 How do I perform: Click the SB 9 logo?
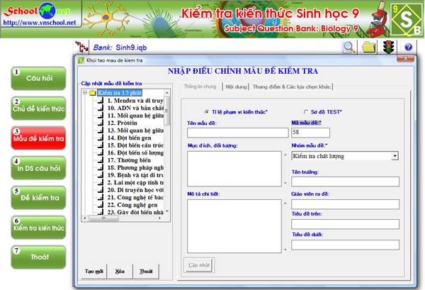(407, 20)
